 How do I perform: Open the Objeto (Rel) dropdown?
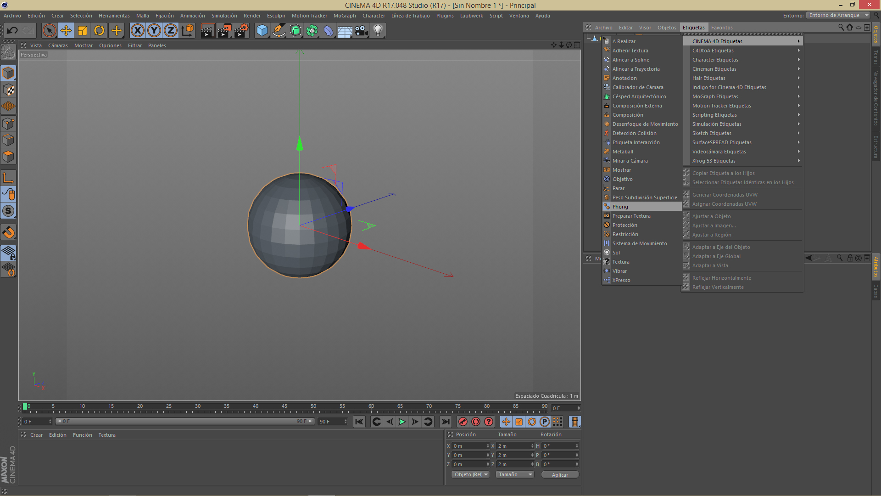click(x=471, y=474)
